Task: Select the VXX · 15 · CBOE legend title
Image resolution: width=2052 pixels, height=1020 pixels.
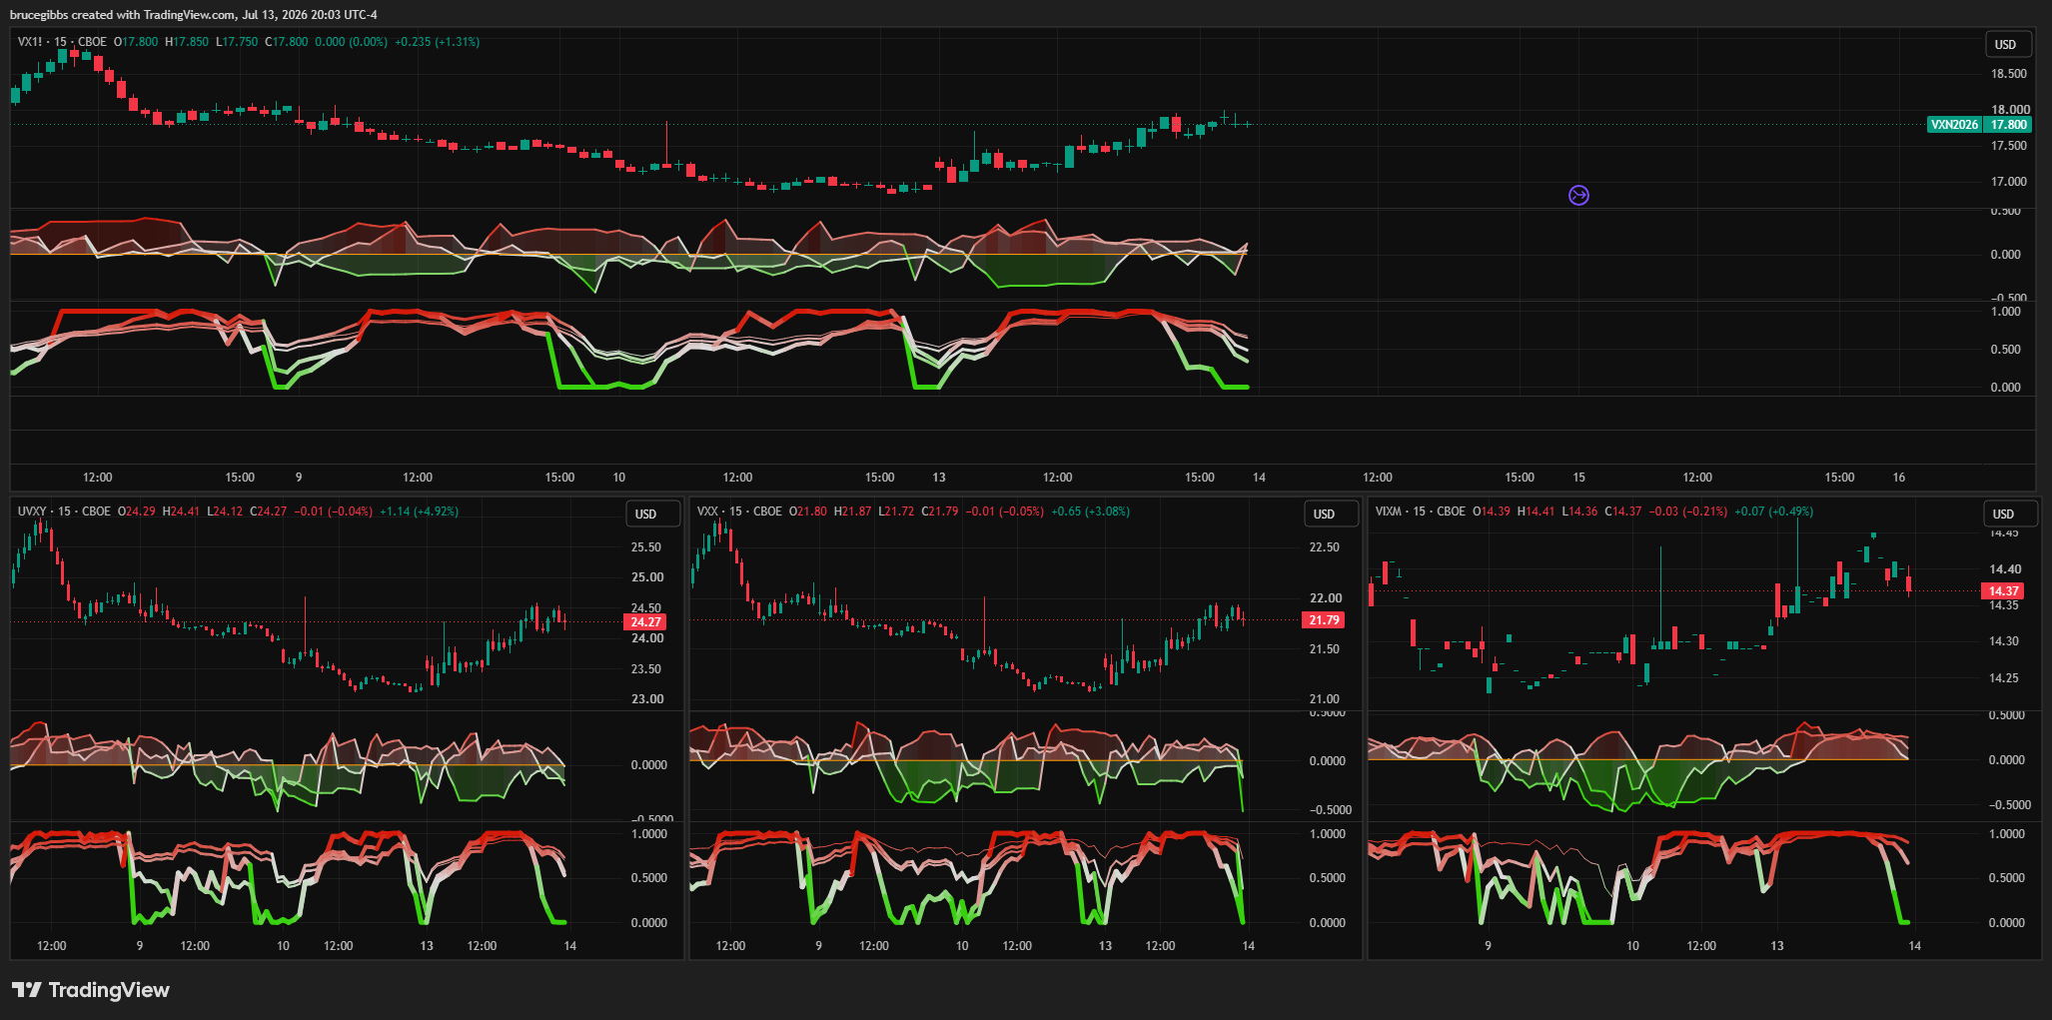Action: (x=739, y=511)
